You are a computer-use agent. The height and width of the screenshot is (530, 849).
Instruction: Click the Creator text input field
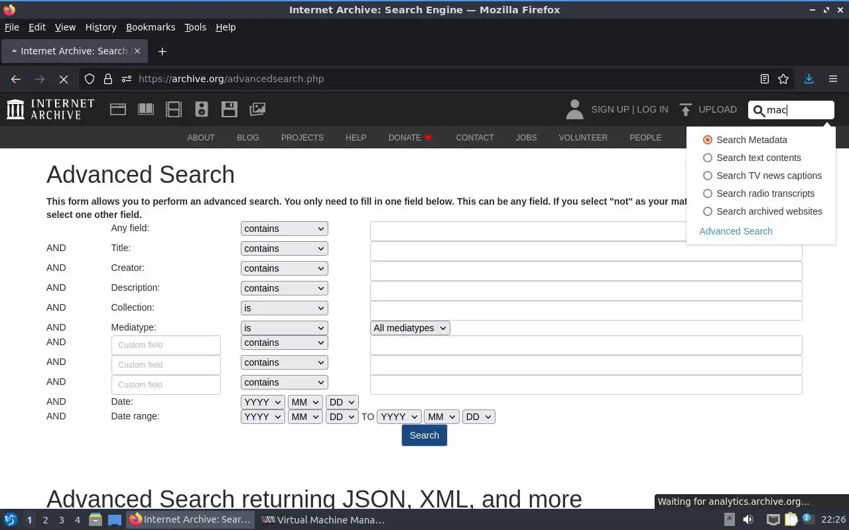point(586,271)
